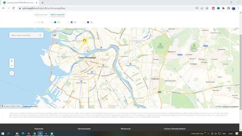Screen dimensions: 242x136
Task: Click Кудрово label on the map
Action: (155, 79)
